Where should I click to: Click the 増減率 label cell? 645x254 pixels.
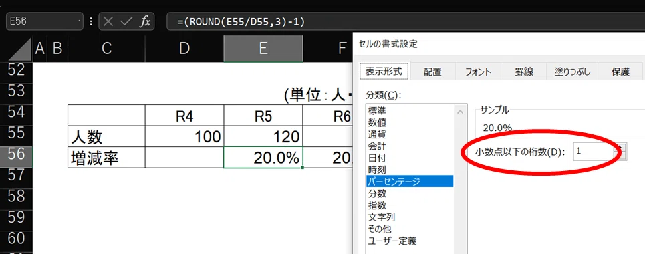(x=106, y=158)
